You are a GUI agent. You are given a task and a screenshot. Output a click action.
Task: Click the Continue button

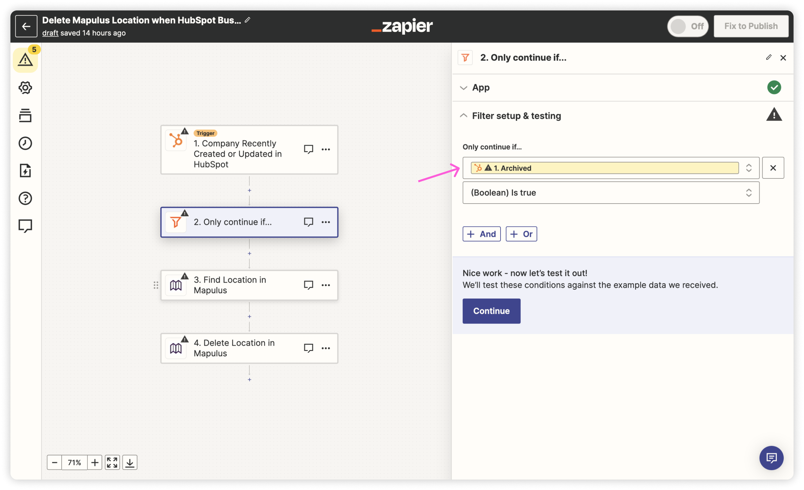tap(491, 311)
